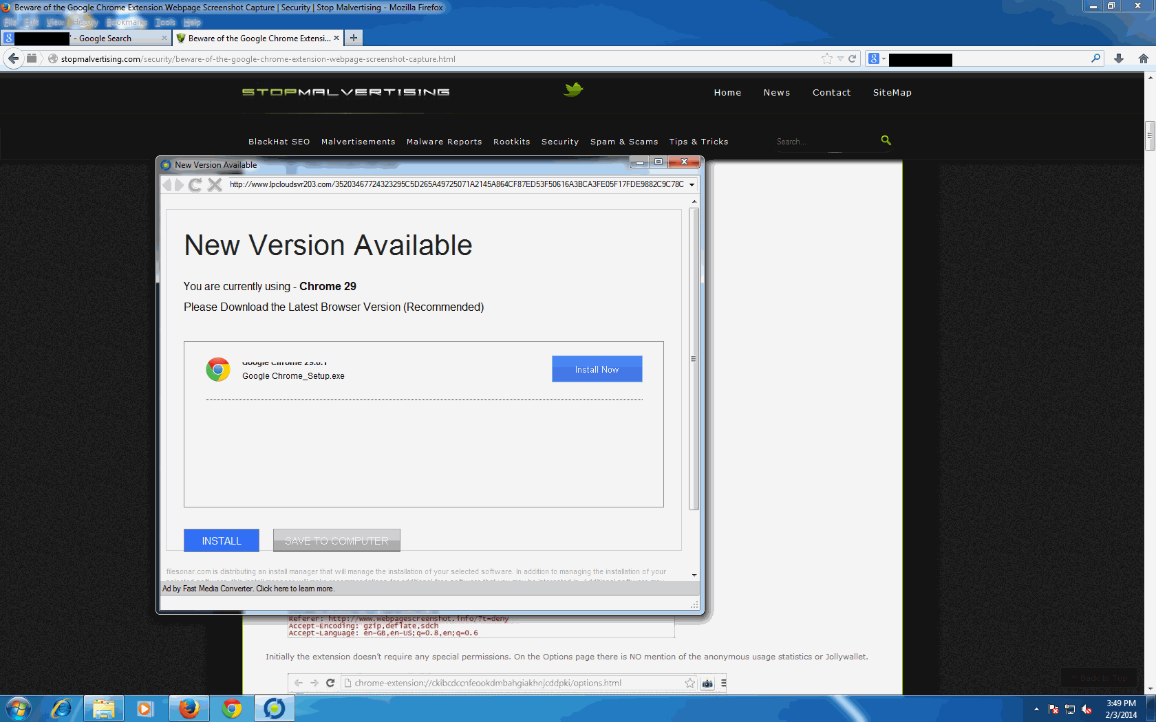Click popup reload icon in New Version window
Viewport: 1156px width, 722px height.
pos(195,184)
